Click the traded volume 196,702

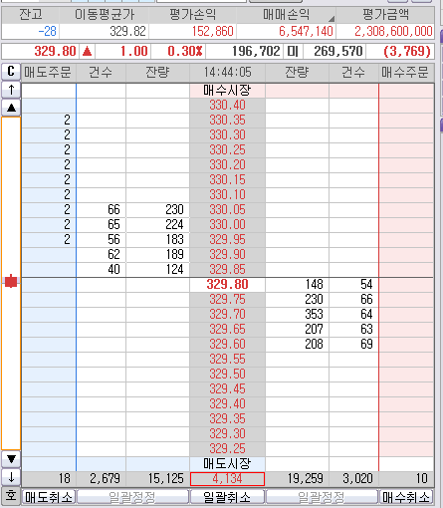point(256,51)
